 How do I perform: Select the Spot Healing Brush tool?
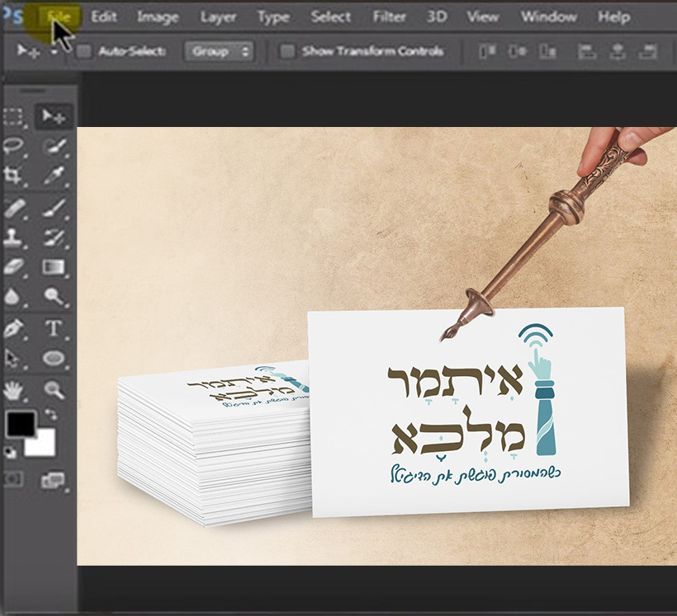[x=13, y=209]
